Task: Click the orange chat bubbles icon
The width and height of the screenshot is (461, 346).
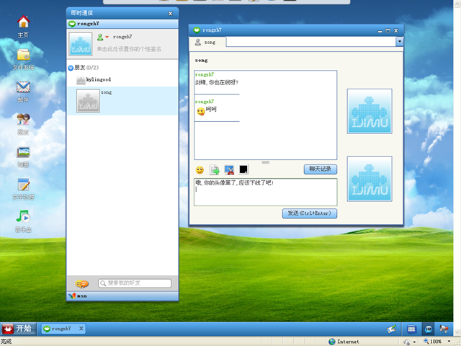Action: [x=82, y=283]
